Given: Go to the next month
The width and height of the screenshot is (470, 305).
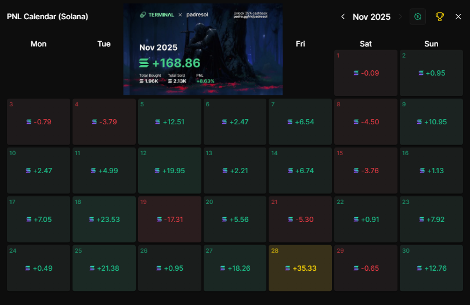Looking at the screenshot, I should (400, 17).
